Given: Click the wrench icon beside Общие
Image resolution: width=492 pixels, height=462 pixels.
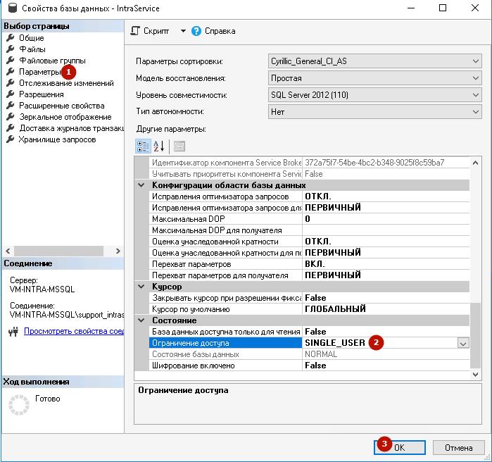Looking at the screenshot, I should (x=11, y=37).
